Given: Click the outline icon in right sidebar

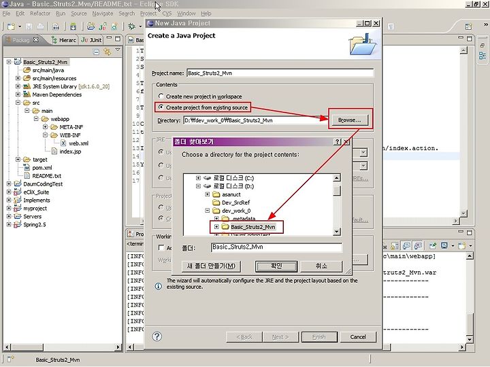Looking at the screenshot, I should click(x=483, y=56).
